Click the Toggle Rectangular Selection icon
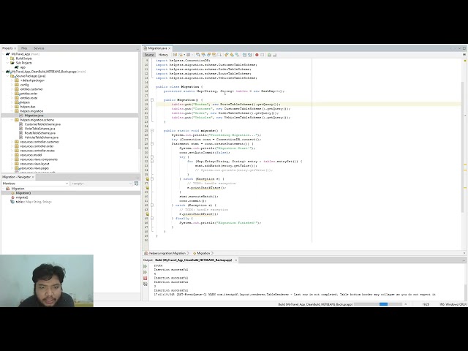The width and height of the screenshot is (468, 351). point(219,55)
